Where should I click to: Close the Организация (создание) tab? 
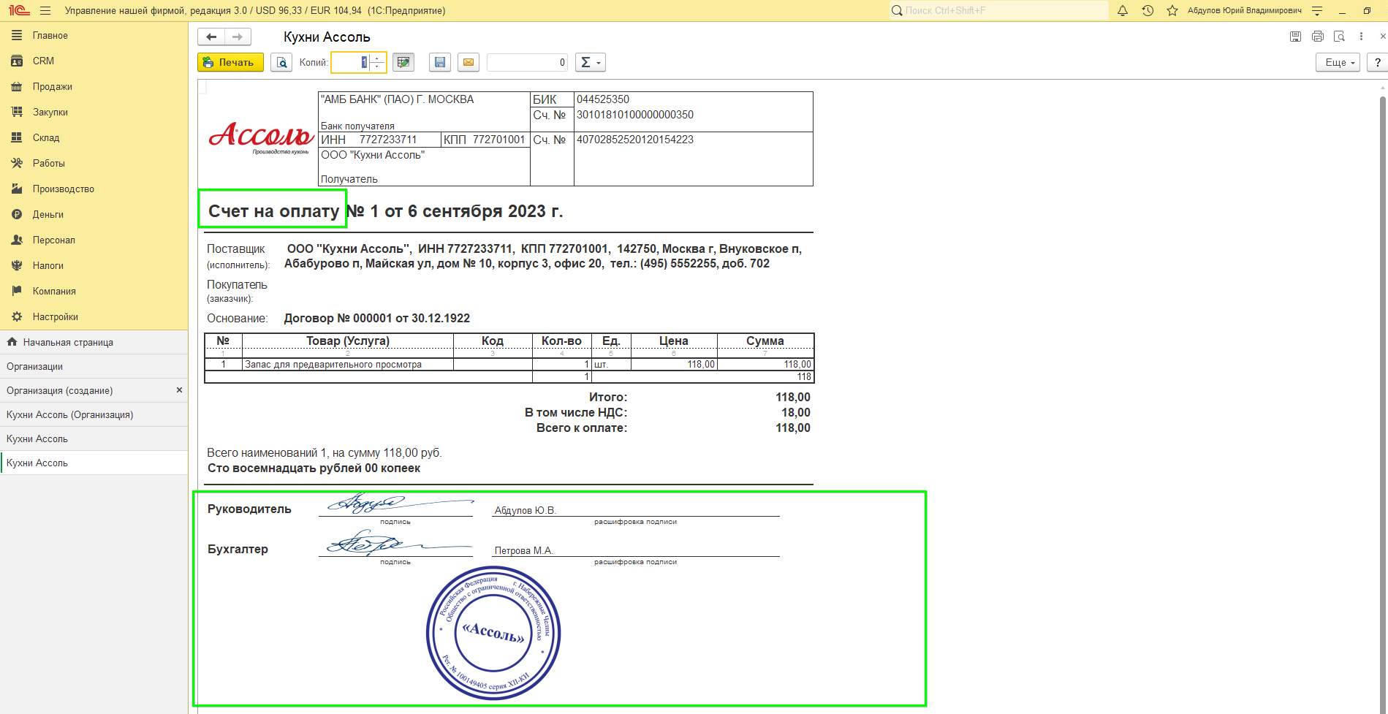[x=179, y=390]
